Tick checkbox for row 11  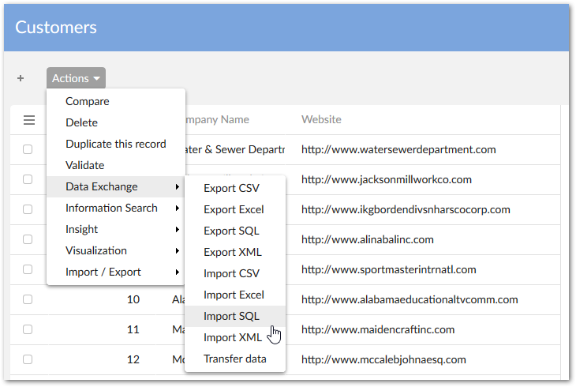(28, 329)
